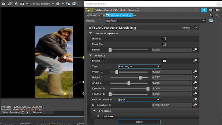Click the About link

[x=186, y=28]
